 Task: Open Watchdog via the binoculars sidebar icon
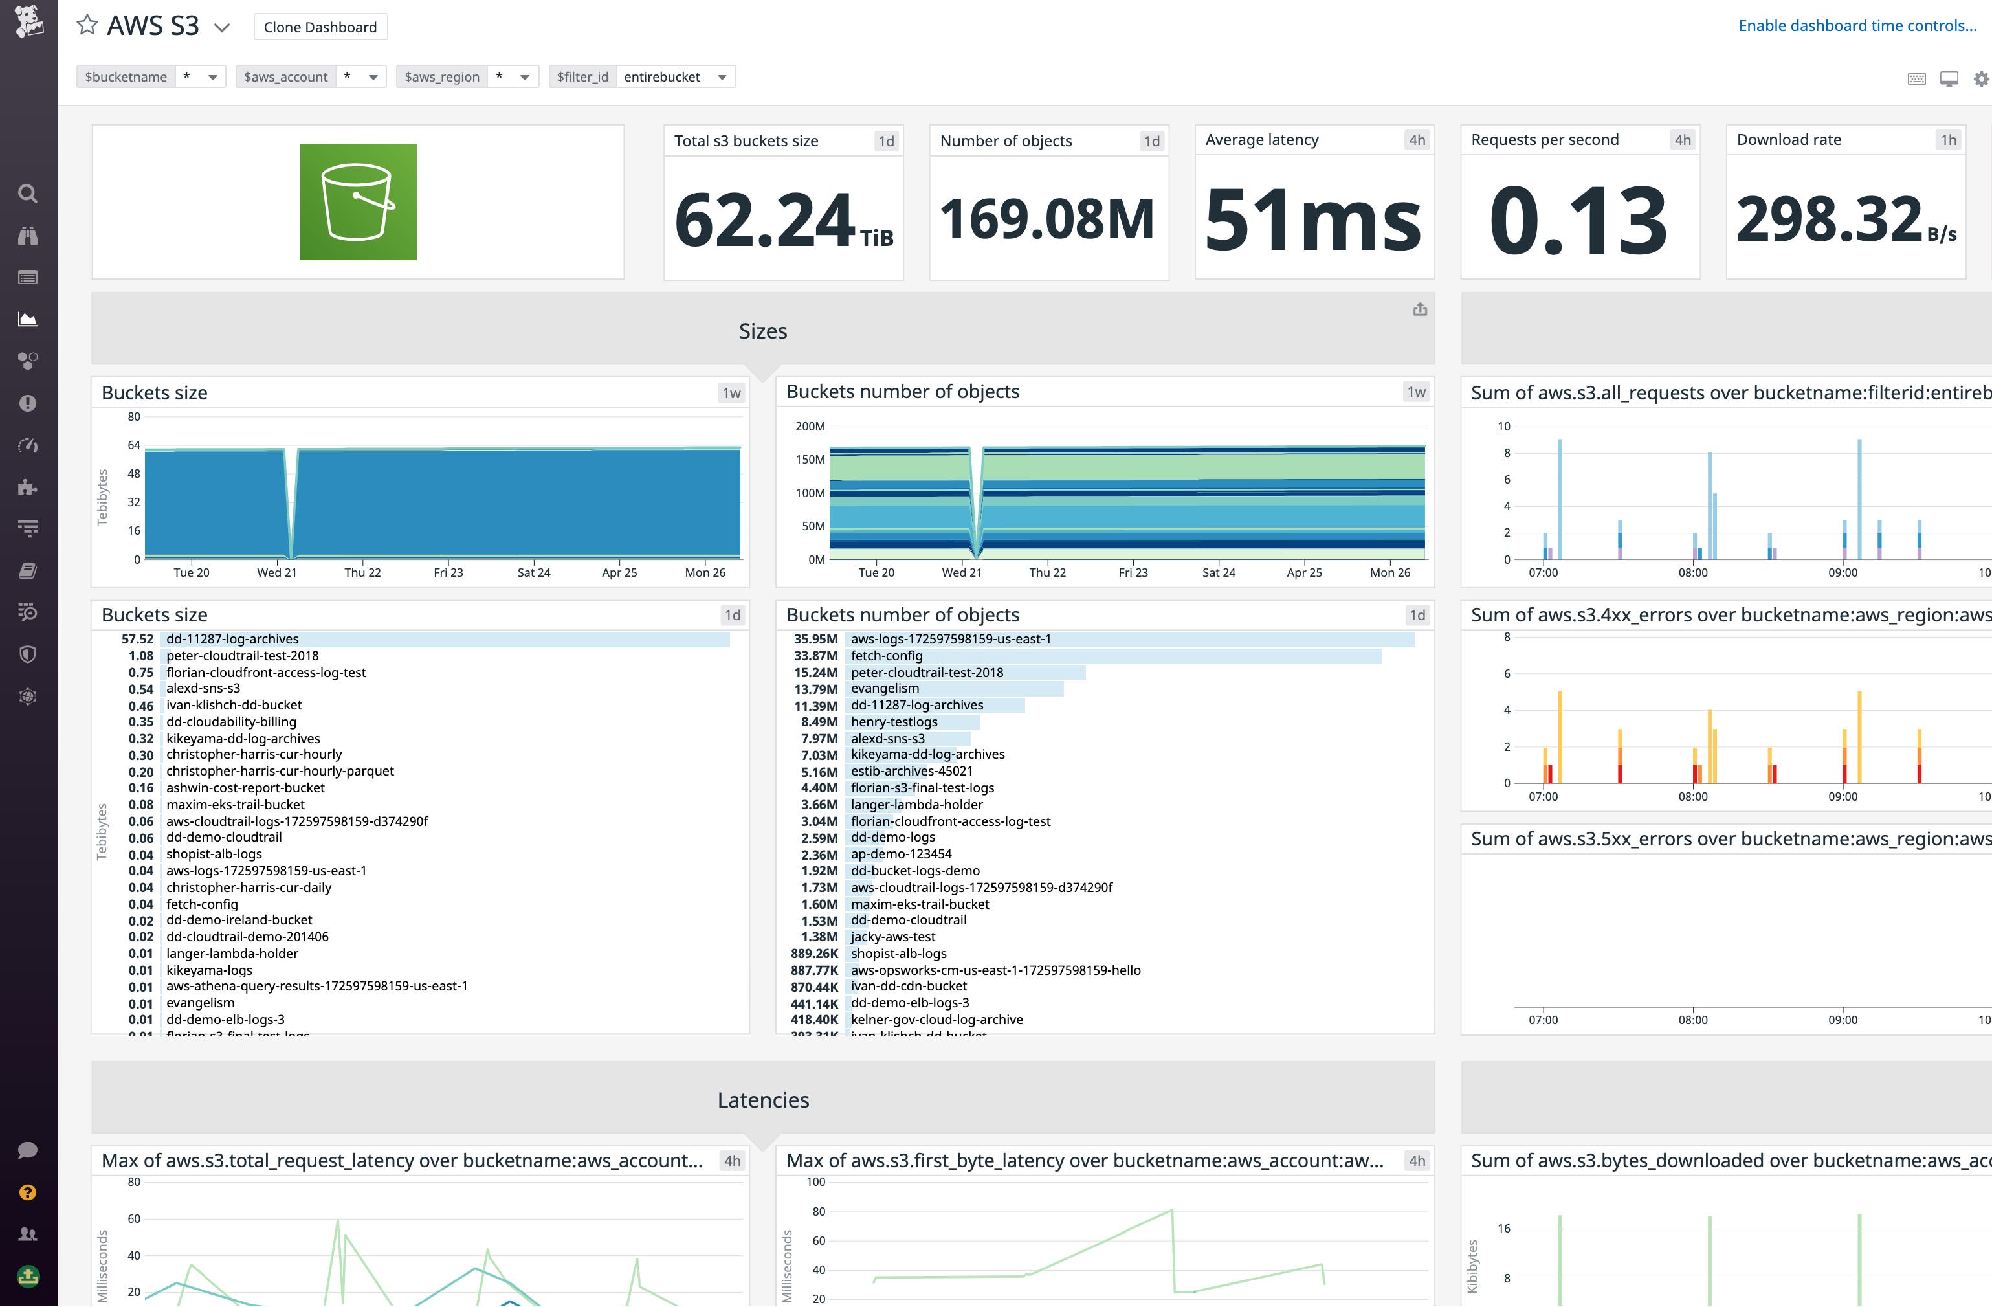coord(28,235)
